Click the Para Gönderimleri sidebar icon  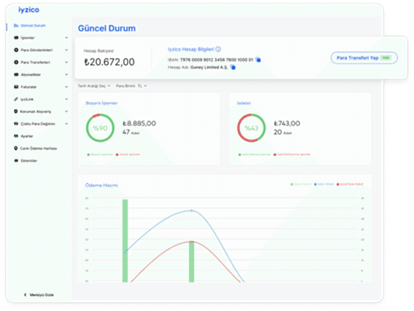(16, 50)
